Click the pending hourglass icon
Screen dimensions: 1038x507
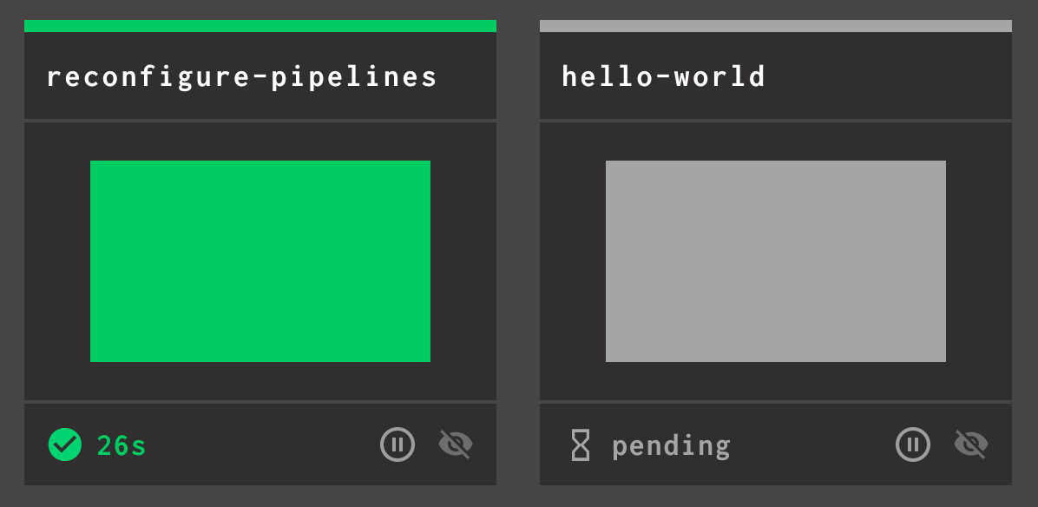point(581,445)
